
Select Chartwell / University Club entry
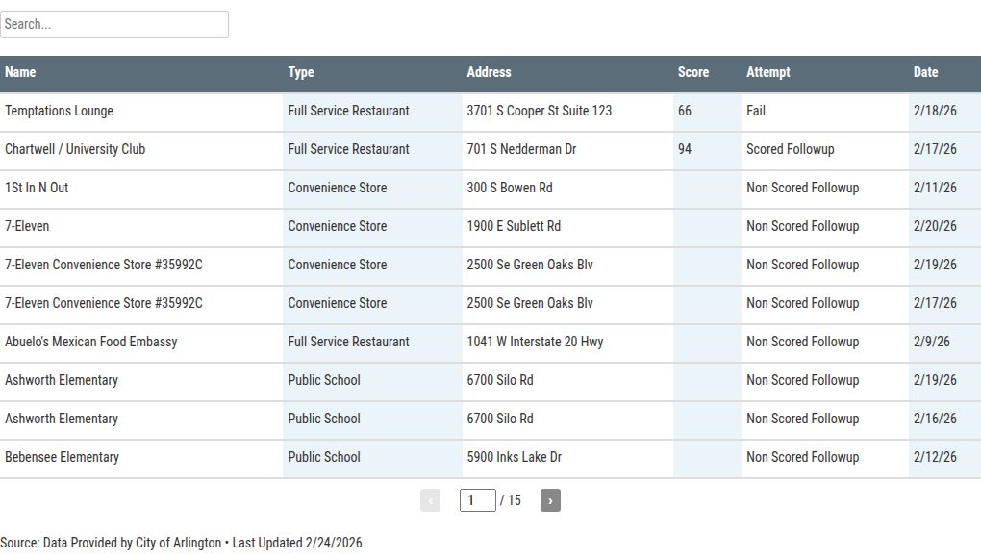(x=75, y=149)
